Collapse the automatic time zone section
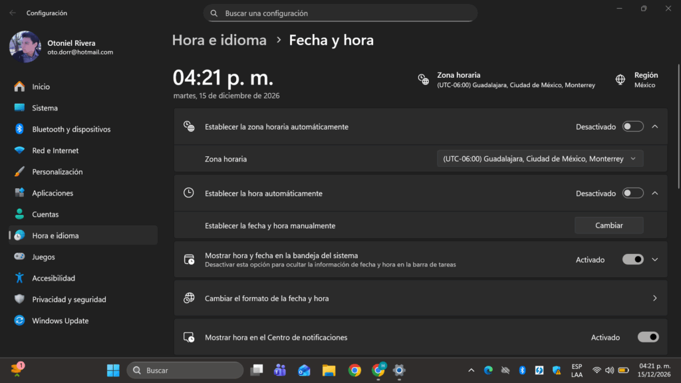 point(654,126)
